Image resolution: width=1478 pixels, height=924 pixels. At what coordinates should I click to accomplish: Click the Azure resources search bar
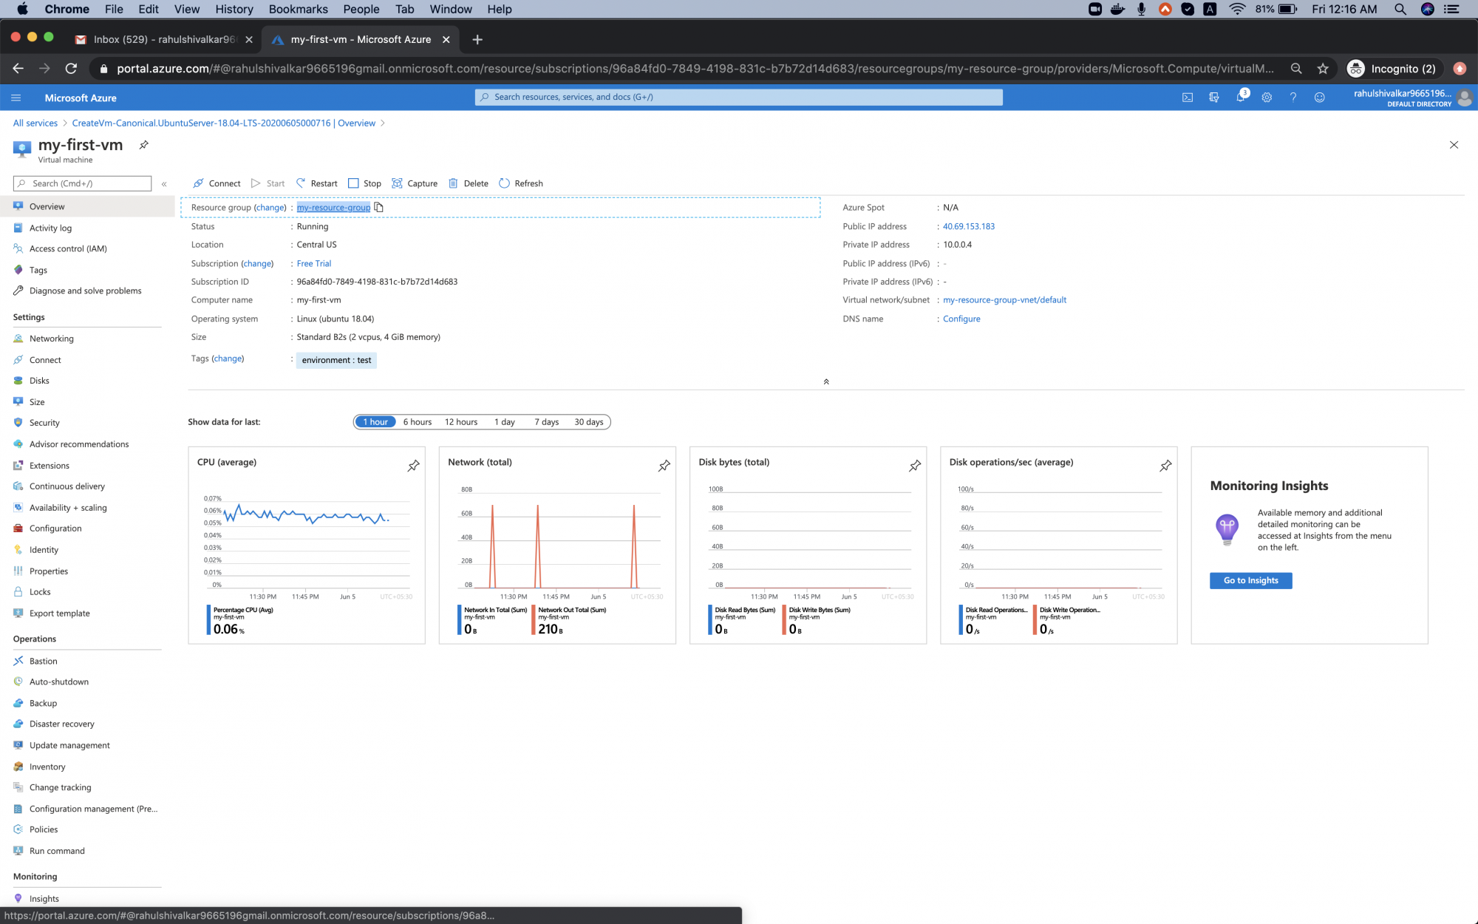pyautogui.click(x=739, y=97)
